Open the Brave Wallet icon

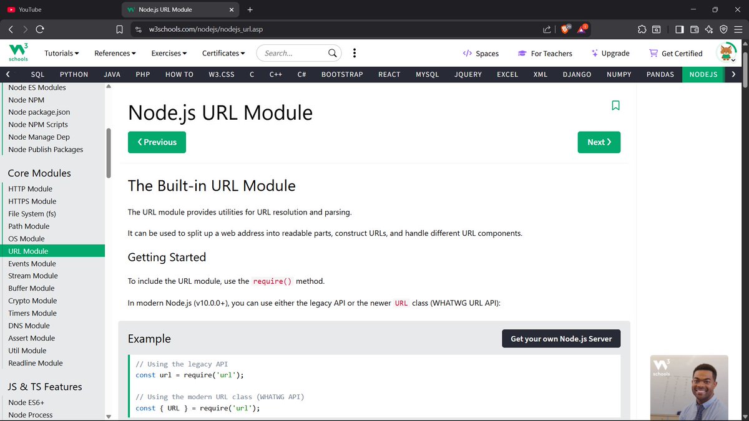point(694,29)
